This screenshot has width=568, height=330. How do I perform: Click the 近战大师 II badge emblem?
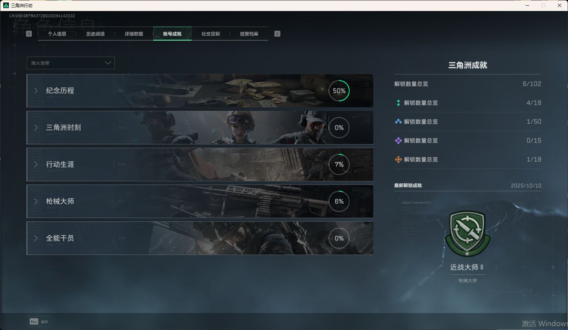467,234
